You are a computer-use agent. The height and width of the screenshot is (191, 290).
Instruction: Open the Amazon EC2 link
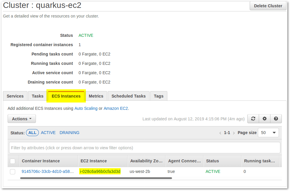point(116,108)
